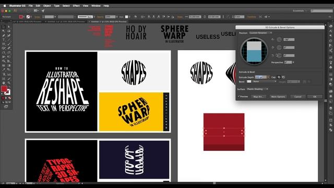The image size is (334, 188).
Task: Select the Curvature tool
Action: pyautogui.click(x=9, y=36)
